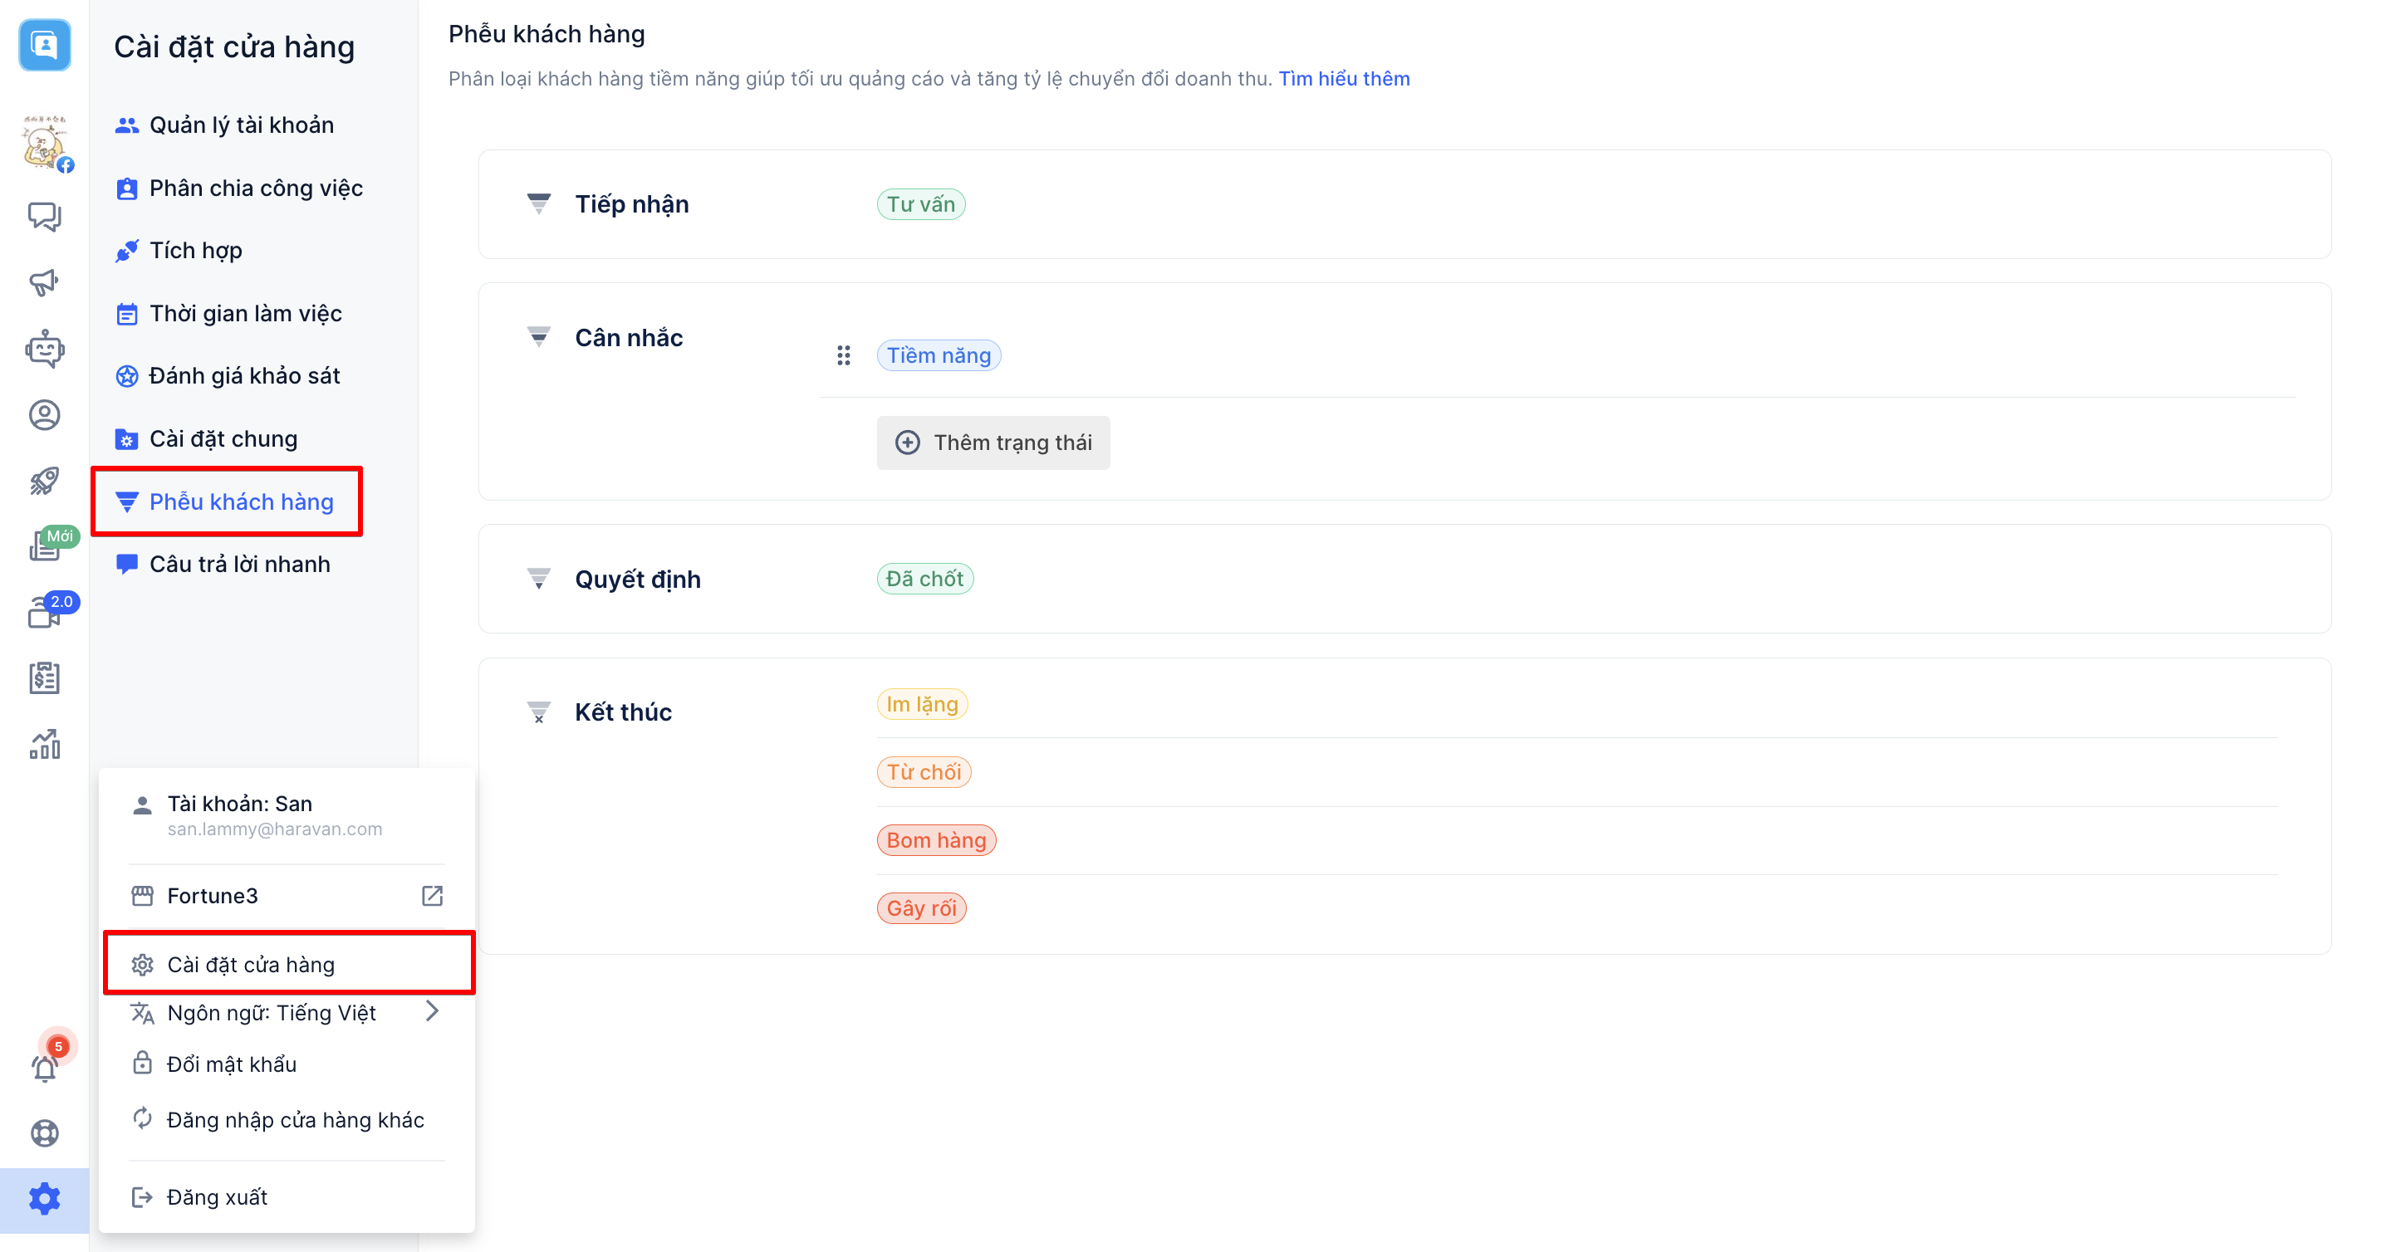Open the megaphone broadcast icon
Screen dimensions: 2392x1252
pos(44,282)
